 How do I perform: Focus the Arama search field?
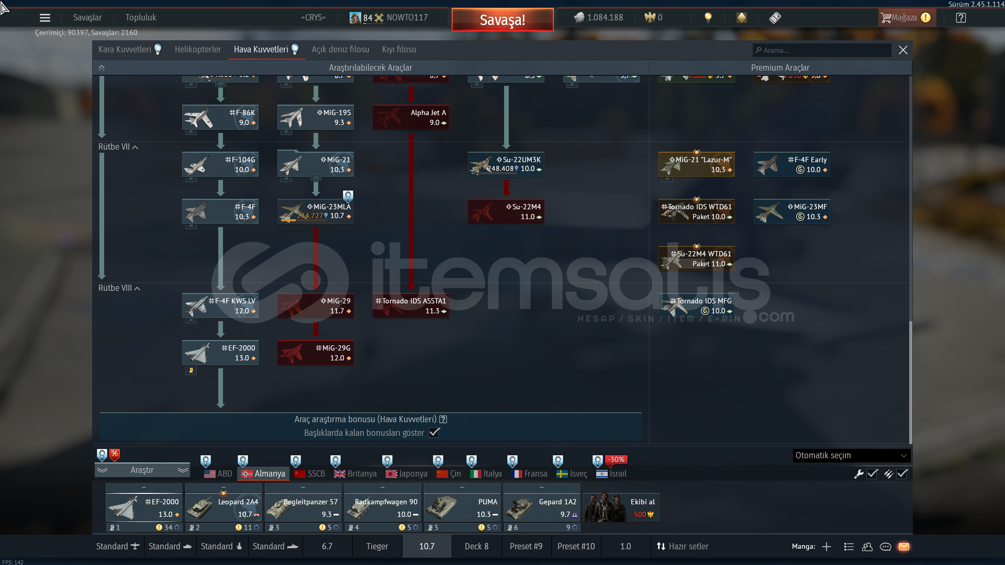pos(822,50)
